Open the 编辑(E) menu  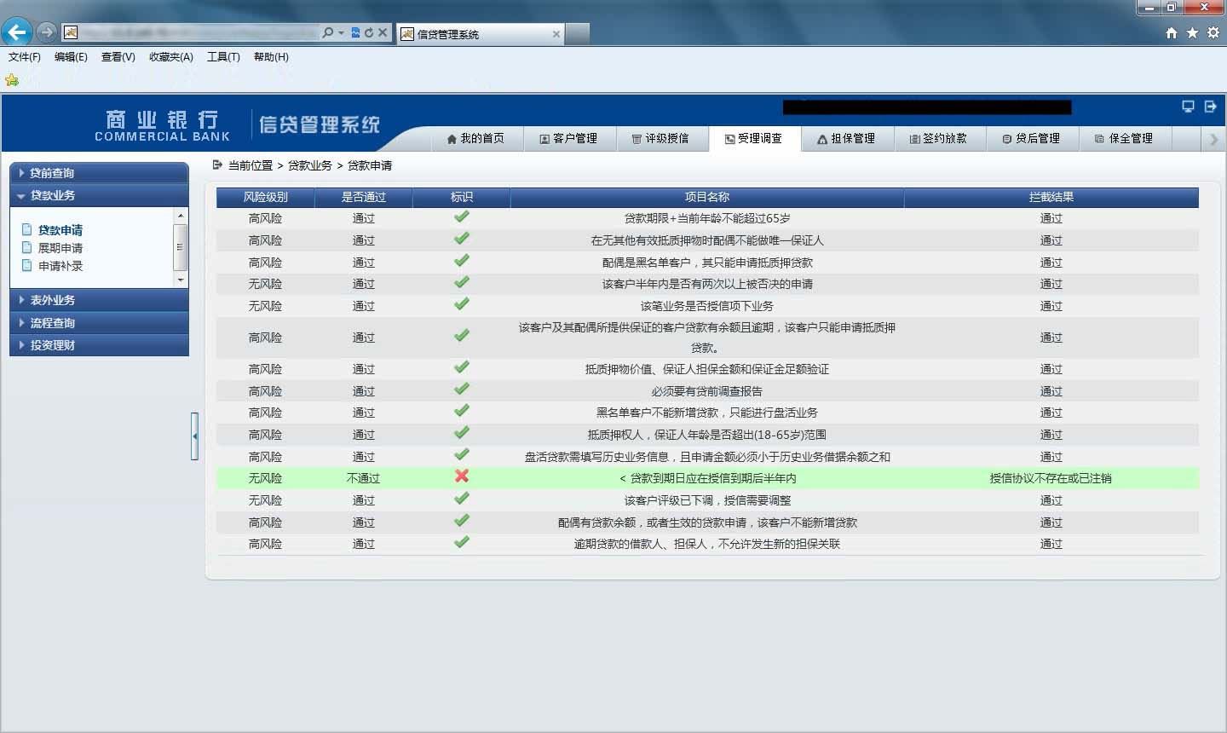[x=71, y=57]
